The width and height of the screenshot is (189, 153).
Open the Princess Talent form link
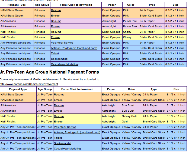(x=55, y=54)
